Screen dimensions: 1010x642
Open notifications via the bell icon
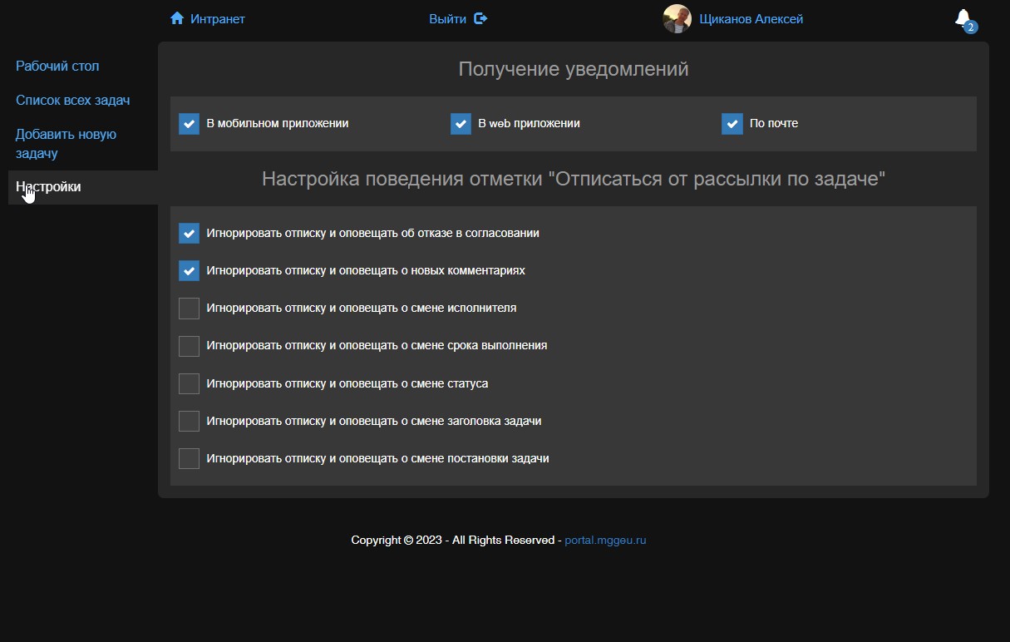(962, 17)
